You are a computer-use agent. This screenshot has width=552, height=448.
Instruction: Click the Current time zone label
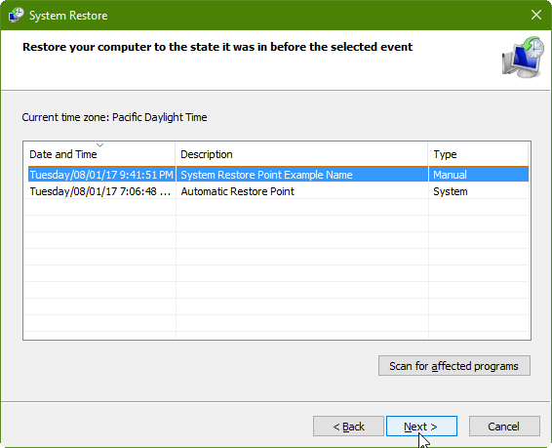click(114, 117)
